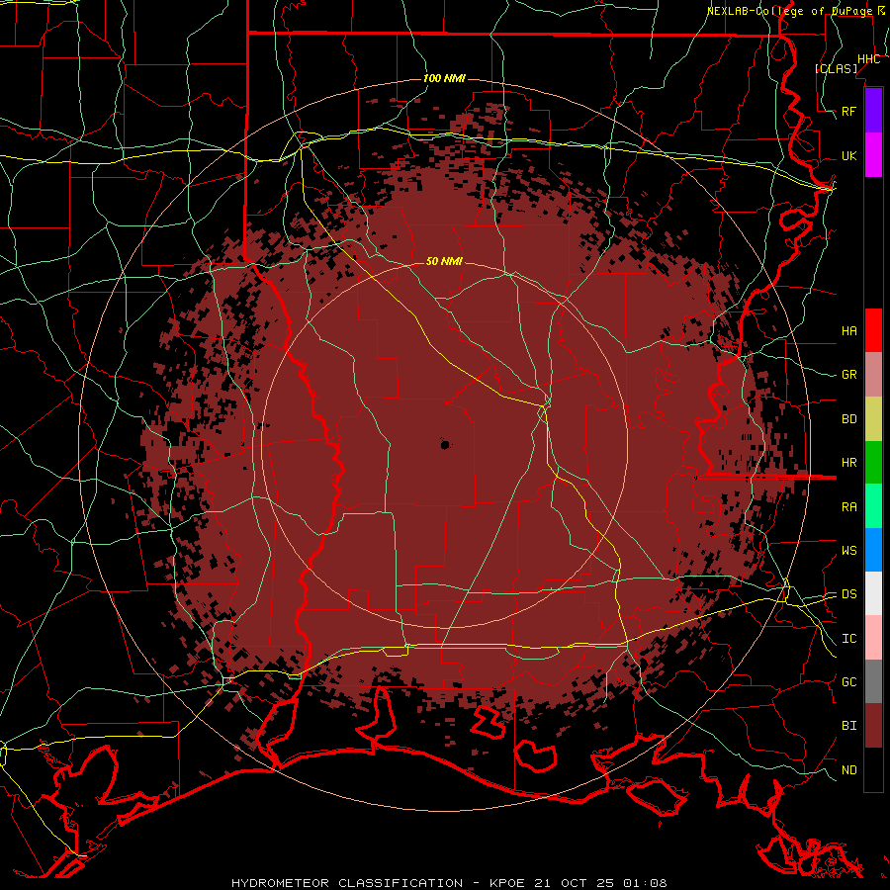Click the RF legend label
The image size is (890, 890).
coord(848,111)
